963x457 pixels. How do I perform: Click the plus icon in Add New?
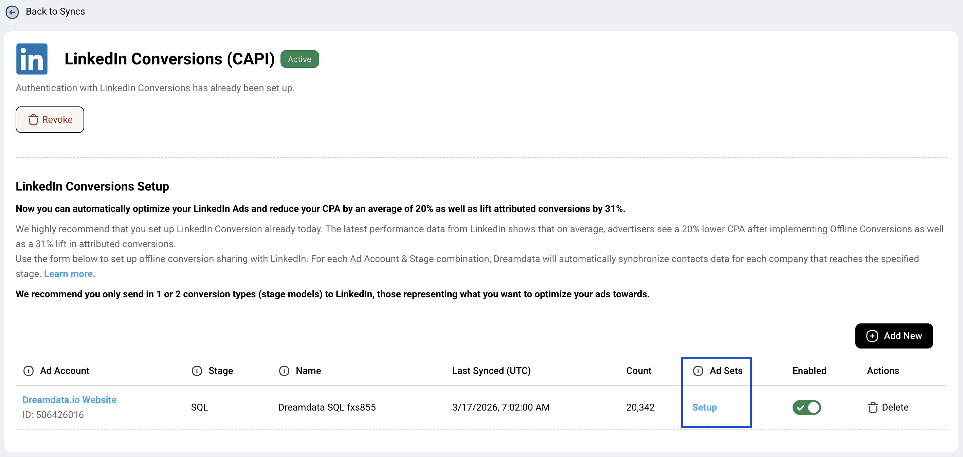[872, 336]
